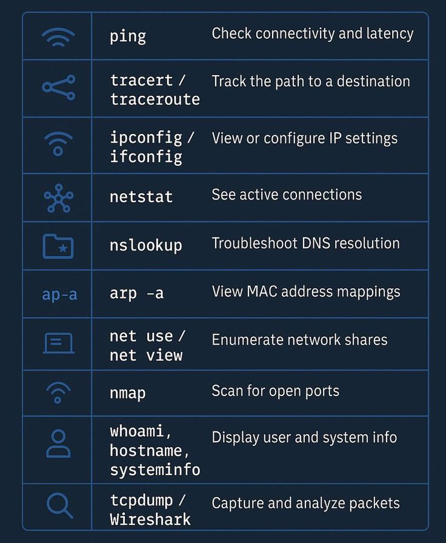Click the starred folder icon beside nslookup
Screen dimensions: 446x543
[x=58, y=246]
